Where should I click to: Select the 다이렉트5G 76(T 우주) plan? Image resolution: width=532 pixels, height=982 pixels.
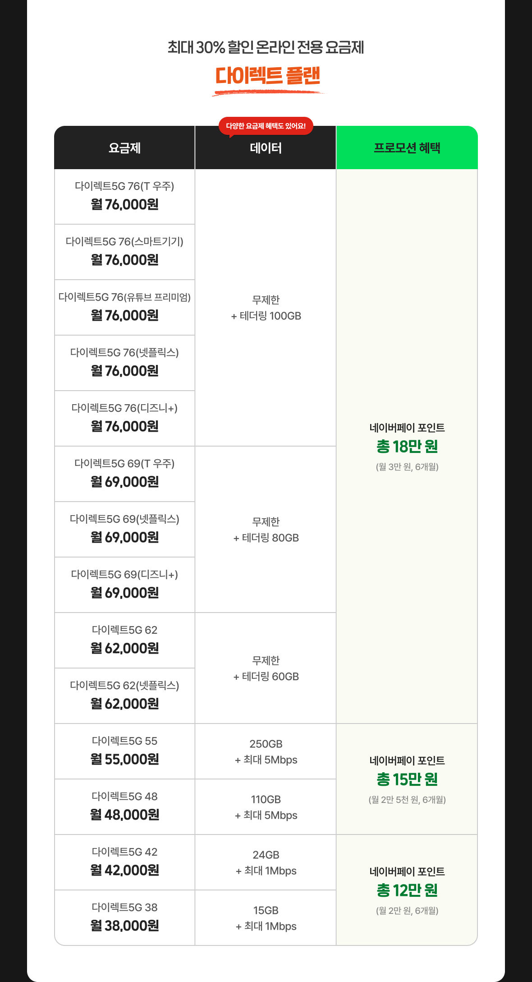coord(124,196)
